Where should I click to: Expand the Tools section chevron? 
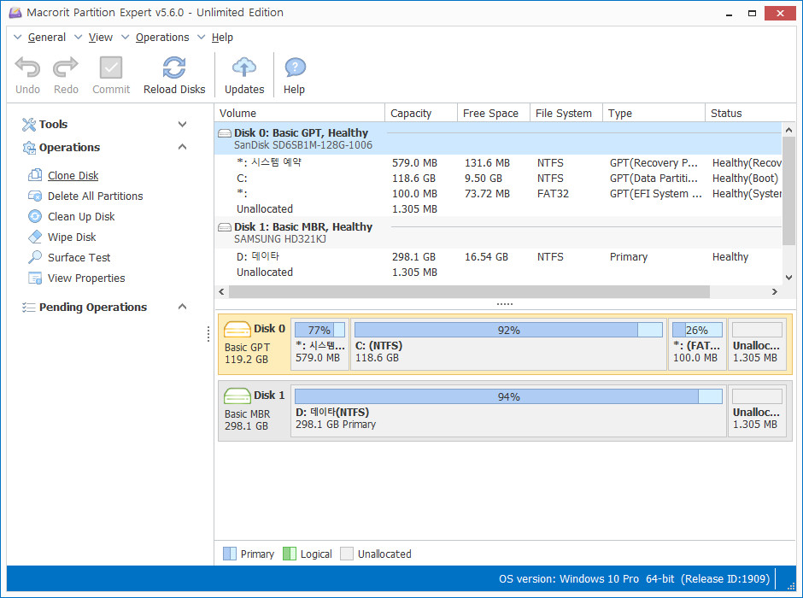click(x=182, y=125)
